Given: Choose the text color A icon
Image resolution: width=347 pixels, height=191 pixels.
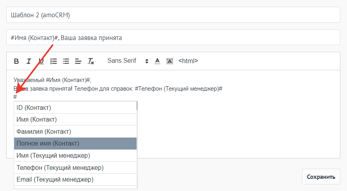Looking at the screenshot, I should [x=157, y=61].
